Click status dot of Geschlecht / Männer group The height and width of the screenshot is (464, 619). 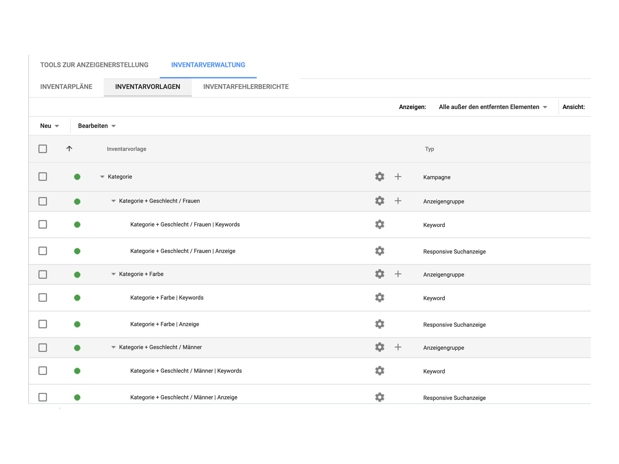77,348
